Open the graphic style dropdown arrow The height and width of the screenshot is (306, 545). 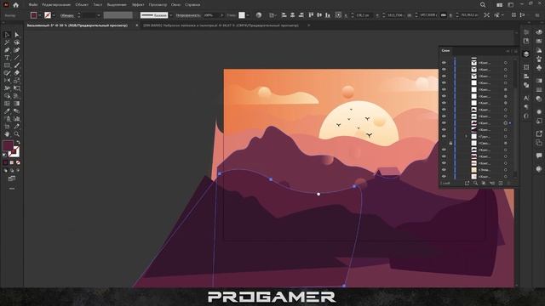[x=248, y=15]
